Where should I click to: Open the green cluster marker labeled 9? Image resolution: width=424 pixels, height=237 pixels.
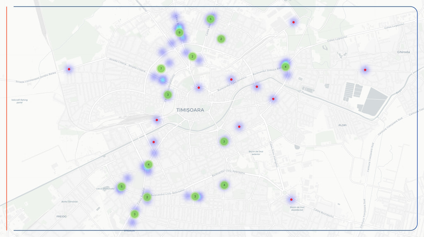tap(179, 33)
